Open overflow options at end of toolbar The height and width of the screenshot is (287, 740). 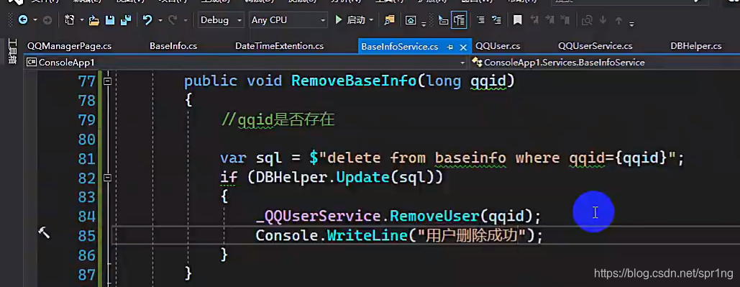pos(631,24)
